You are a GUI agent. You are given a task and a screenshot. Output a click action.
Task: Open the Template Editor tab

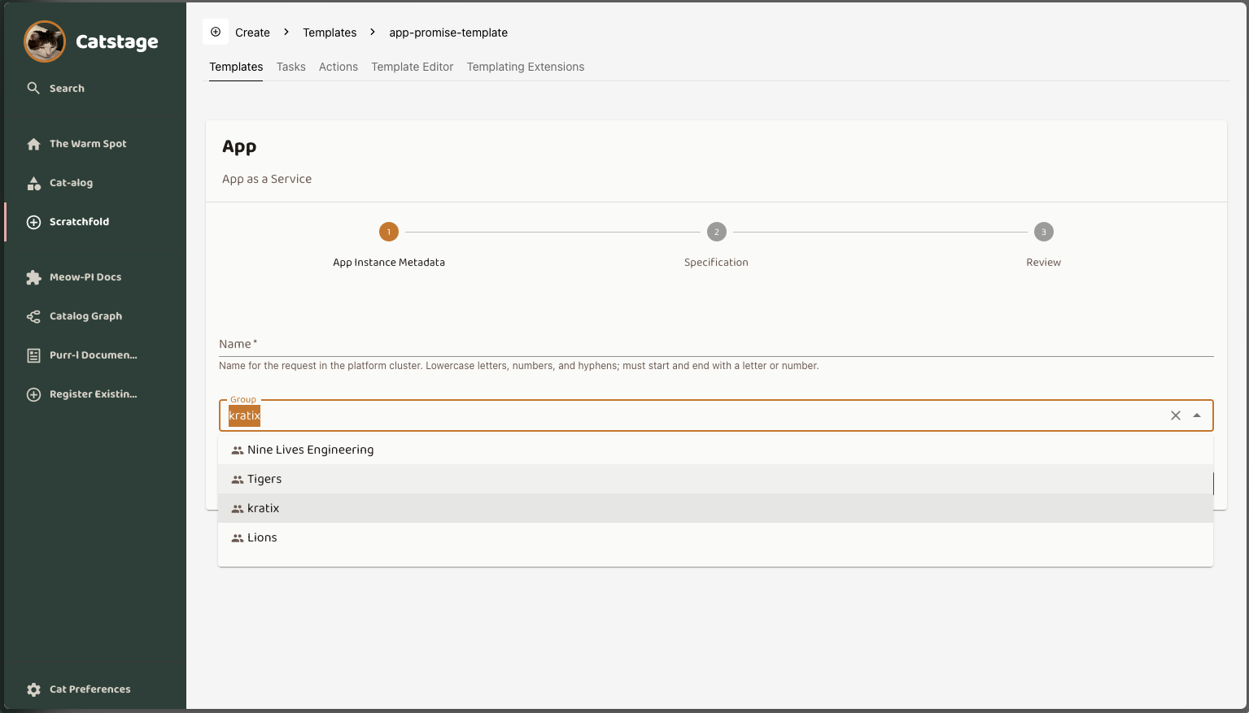point(413,67)
